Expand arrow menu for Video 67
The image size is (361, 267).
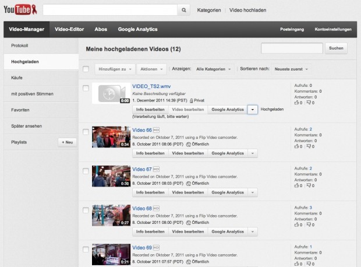tap(253, 192)
